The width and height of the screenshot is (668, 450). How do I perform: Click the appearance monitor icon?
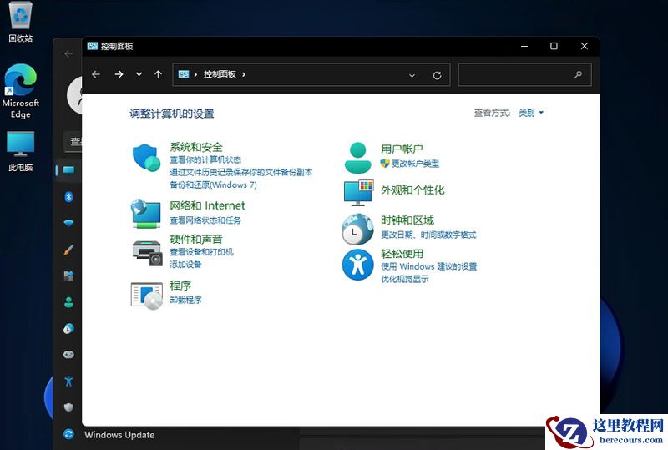[x=359, y=193]
